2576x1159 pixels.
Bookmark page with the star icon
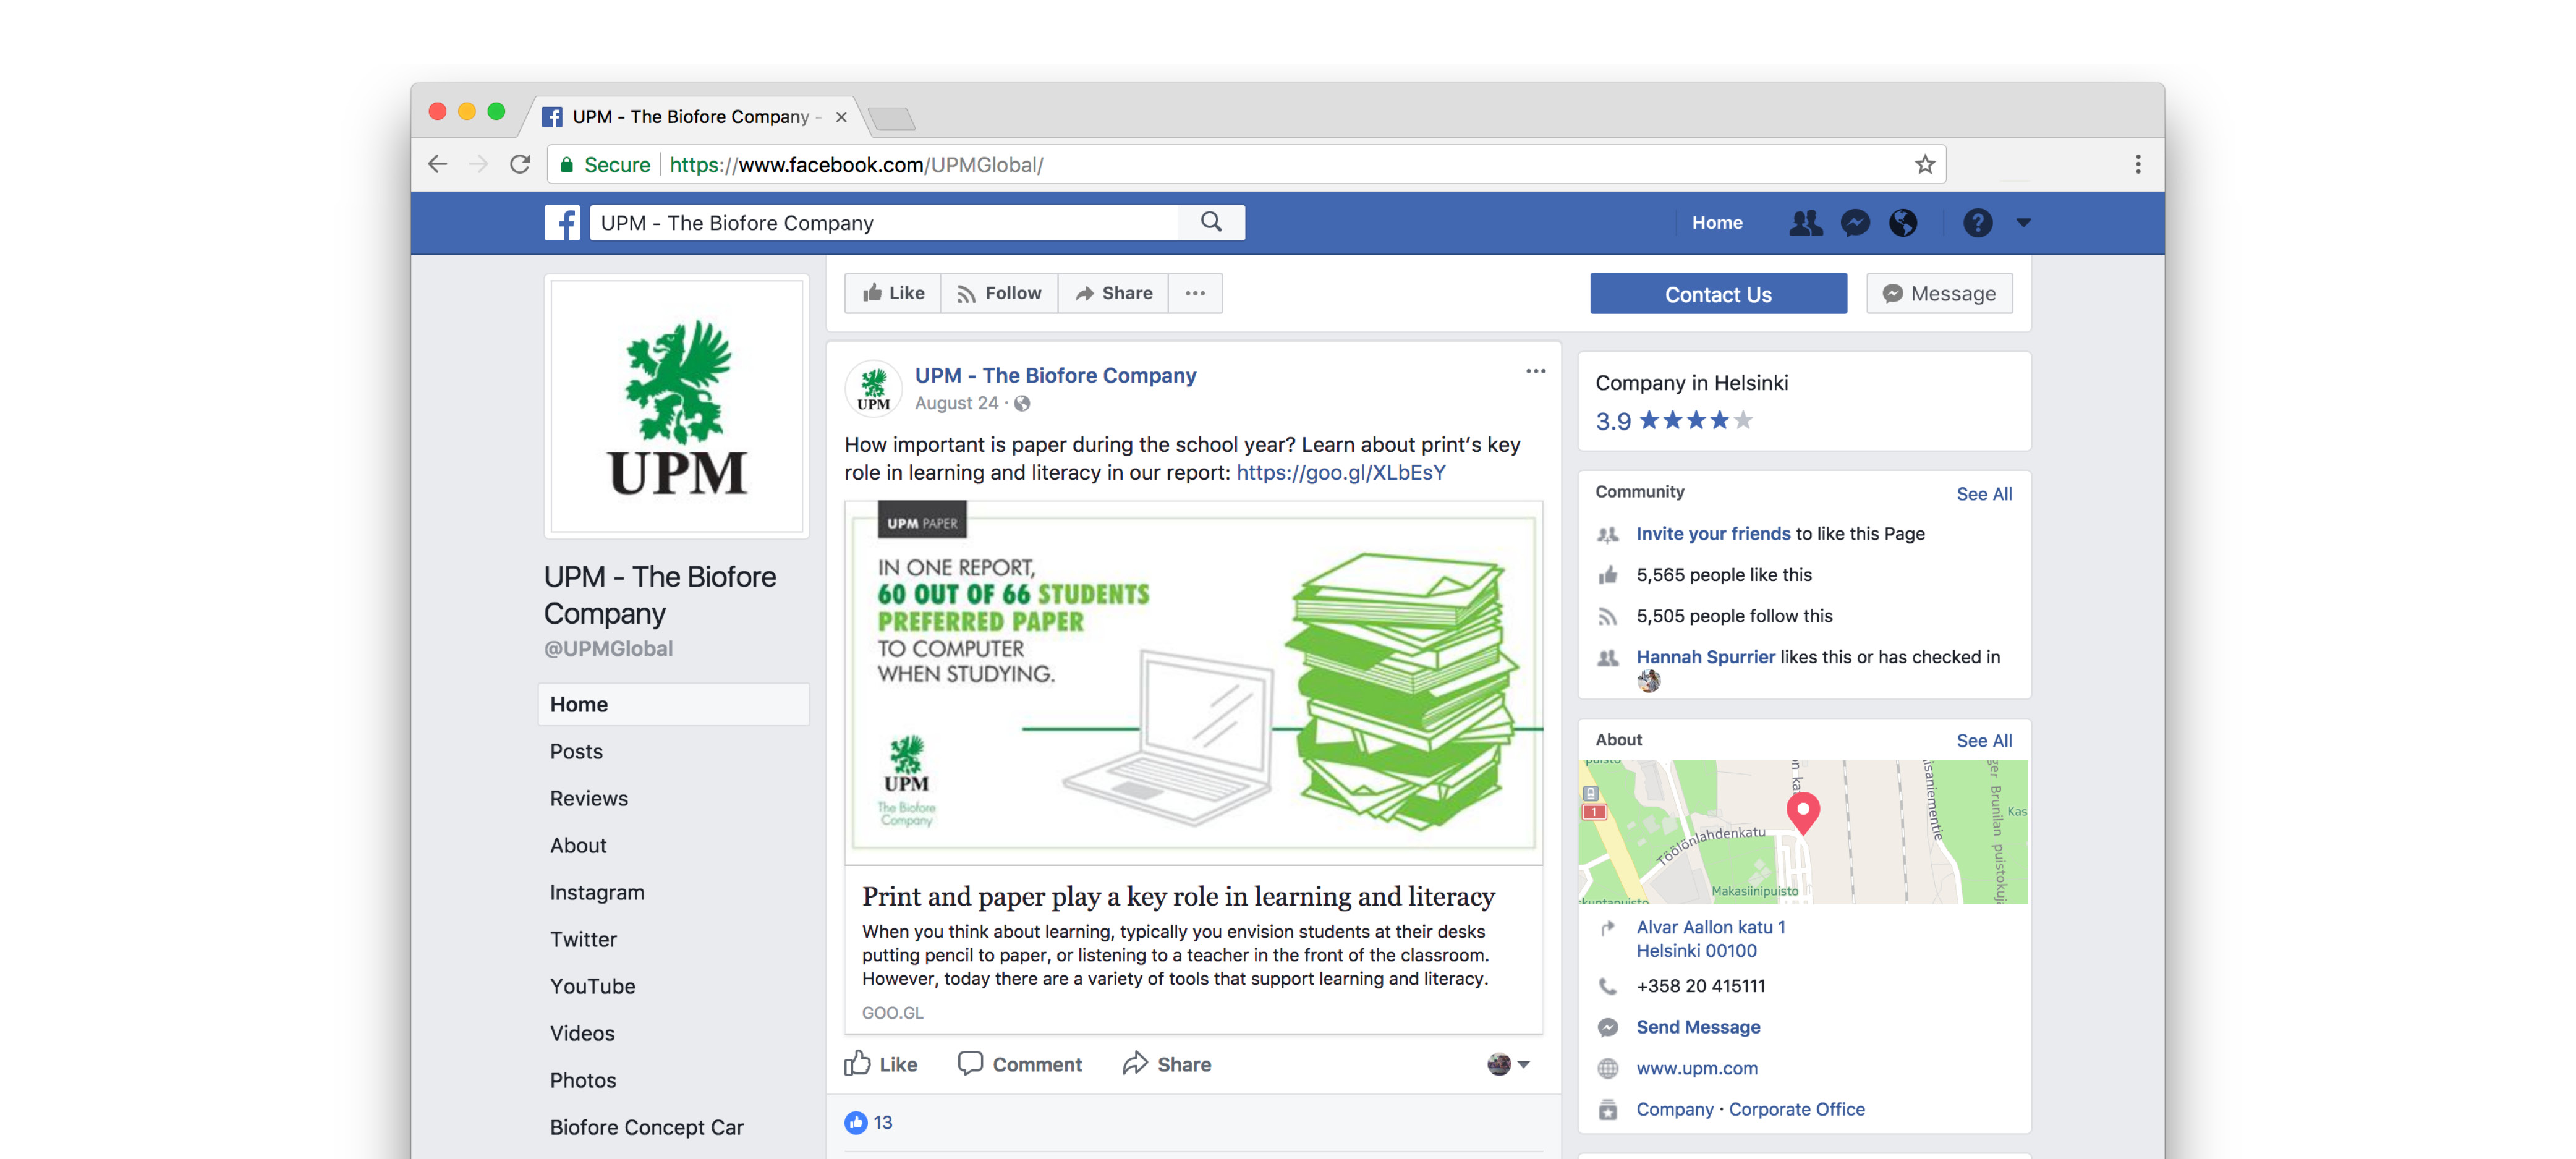tap(1925, 164)
